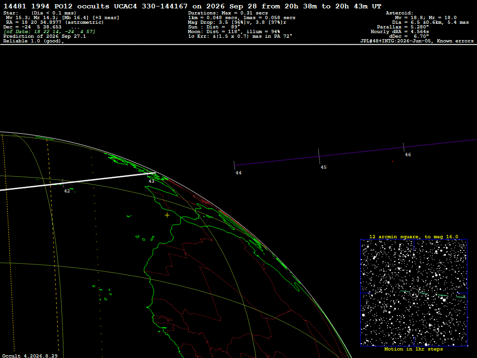Select the 43 minute tick label
This screenshot has height=358, width=477.
(151, 181)
